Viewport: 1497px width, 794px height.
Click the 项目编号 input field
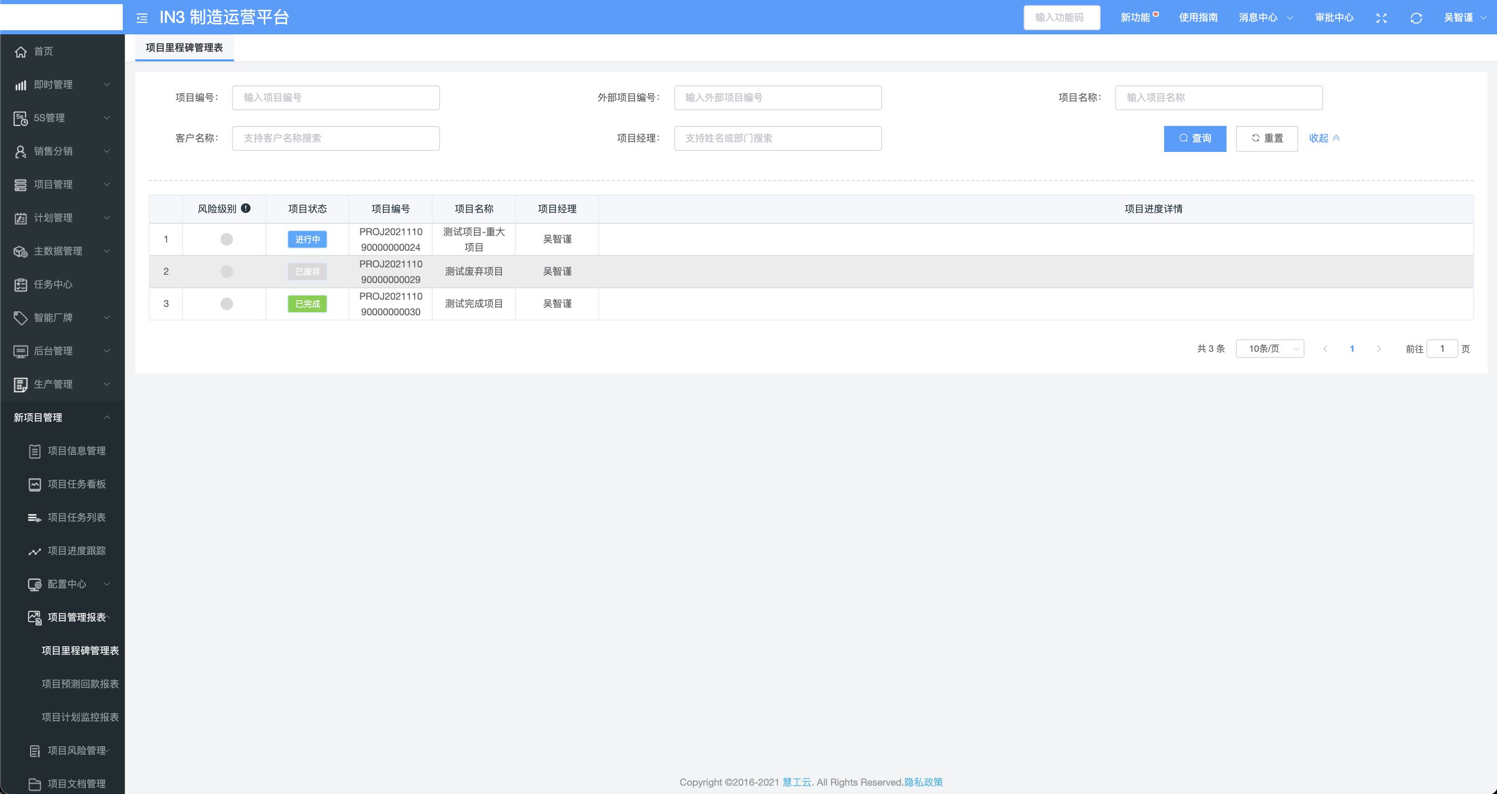click(x=335, y=98)
